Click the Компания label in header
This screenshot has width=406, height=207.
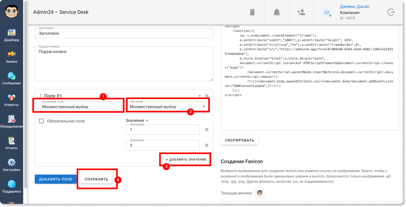(x=349, y=13)
